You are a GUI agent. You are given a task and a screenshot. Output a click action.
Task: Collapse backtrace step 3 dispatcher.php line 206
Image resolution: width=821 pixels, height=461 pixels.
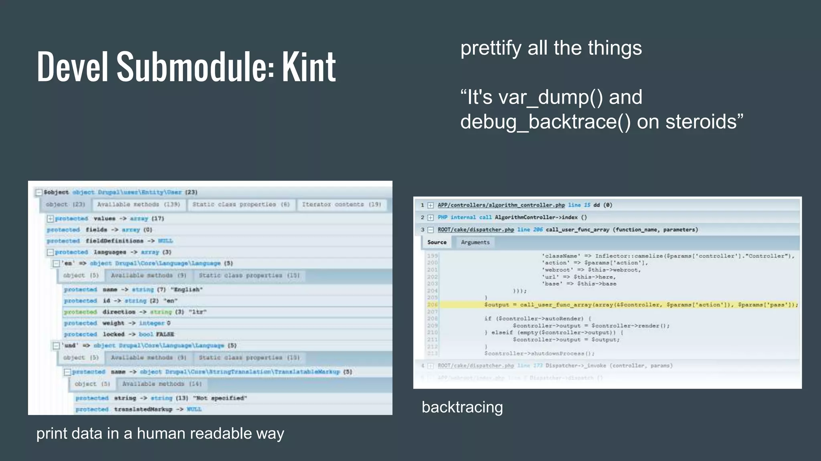tap(431, 230)
